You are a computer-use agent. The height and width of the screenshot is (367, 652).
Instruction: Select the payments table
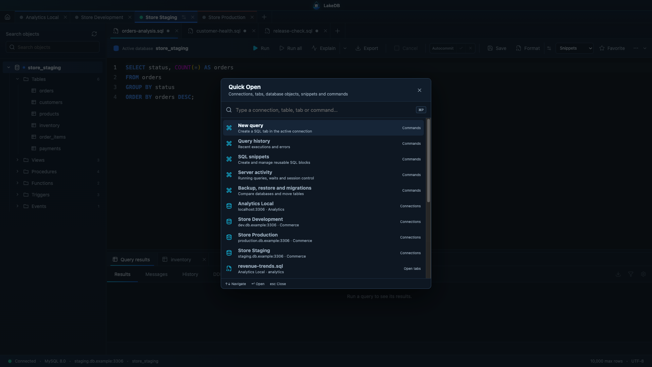coord(50,148)
